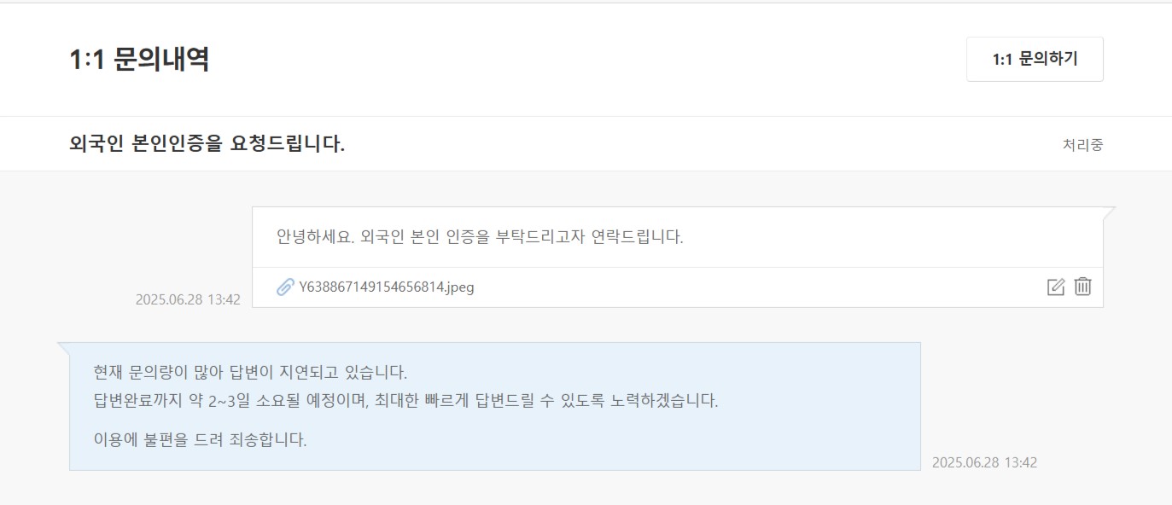This screenshot has height=505, width=1172.
Task: Click the reply line mentioning 2~3일 소요될 예정
Action: pyautogui.click(x=405, y=401)
